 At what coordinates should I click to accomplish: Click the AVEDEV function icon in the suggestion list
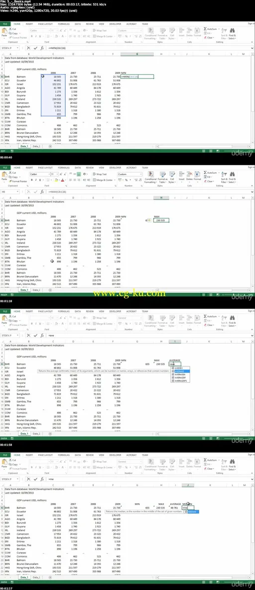pos(173,368)
